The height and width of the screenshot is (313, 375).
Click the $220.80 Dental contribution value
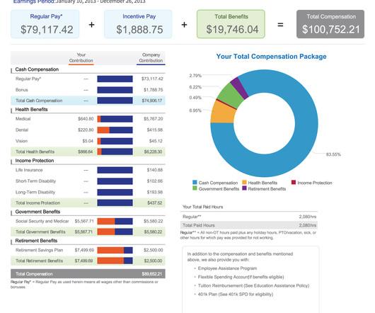(86, 130)
